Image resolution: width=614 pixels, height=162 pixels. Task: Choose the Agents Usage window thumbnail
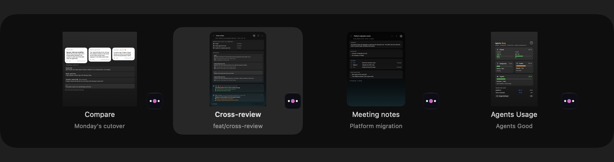[514, 69]
